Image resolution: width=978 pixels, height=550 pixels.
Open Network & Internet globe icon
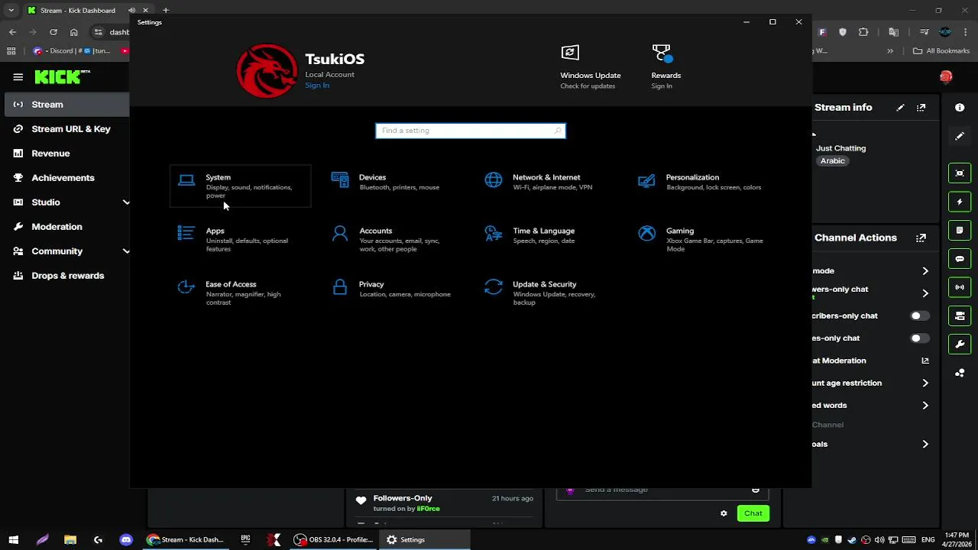494,181
